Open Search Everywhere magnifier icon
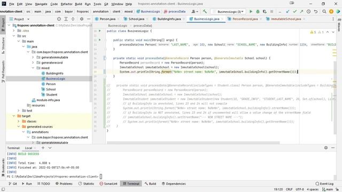Screen dimensions: 342x192 click(x=324, y=12)
